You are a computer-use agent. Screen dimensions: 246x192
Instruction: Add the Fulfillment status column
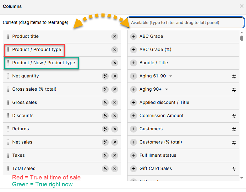[x=134, y=155]
